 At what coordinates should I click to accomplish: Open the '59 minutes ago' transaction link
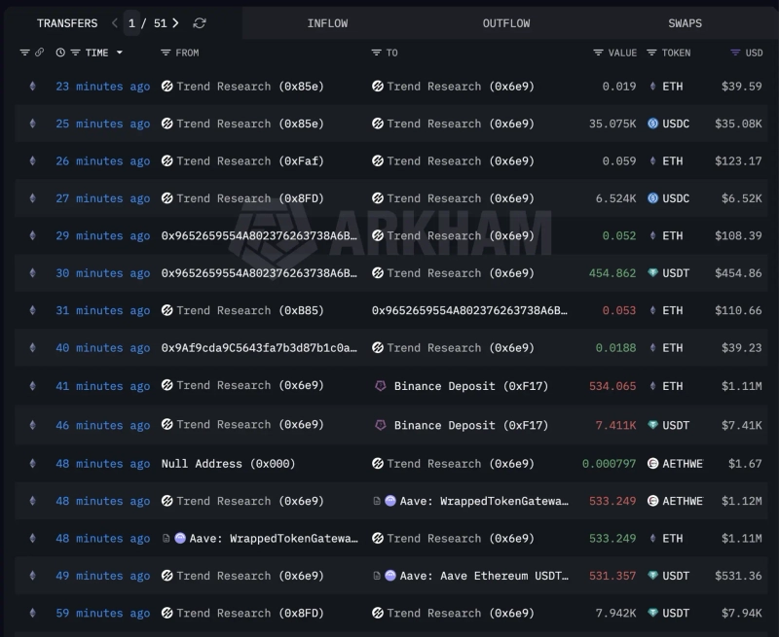[x=102, y=613]
